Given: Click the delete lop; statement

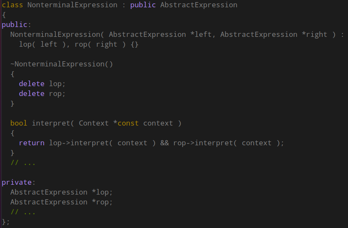Looking at the screenshot, I should click(x=42, y=84).
